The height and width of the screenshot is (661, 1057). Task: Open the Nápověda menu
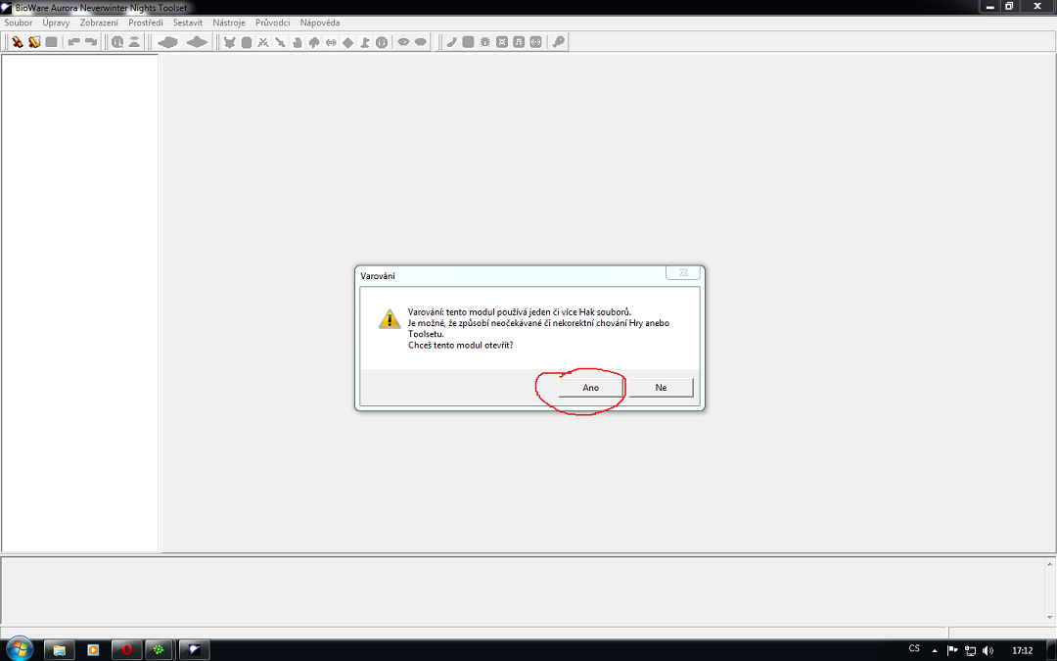(320, 23)
